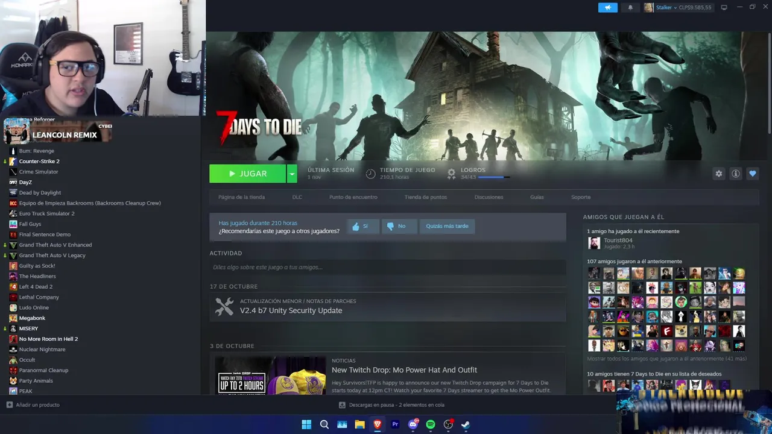This screenshot has width=772, height=434.
Task: Select Guilty as Sock! in library
Action: tap(37, 266)
